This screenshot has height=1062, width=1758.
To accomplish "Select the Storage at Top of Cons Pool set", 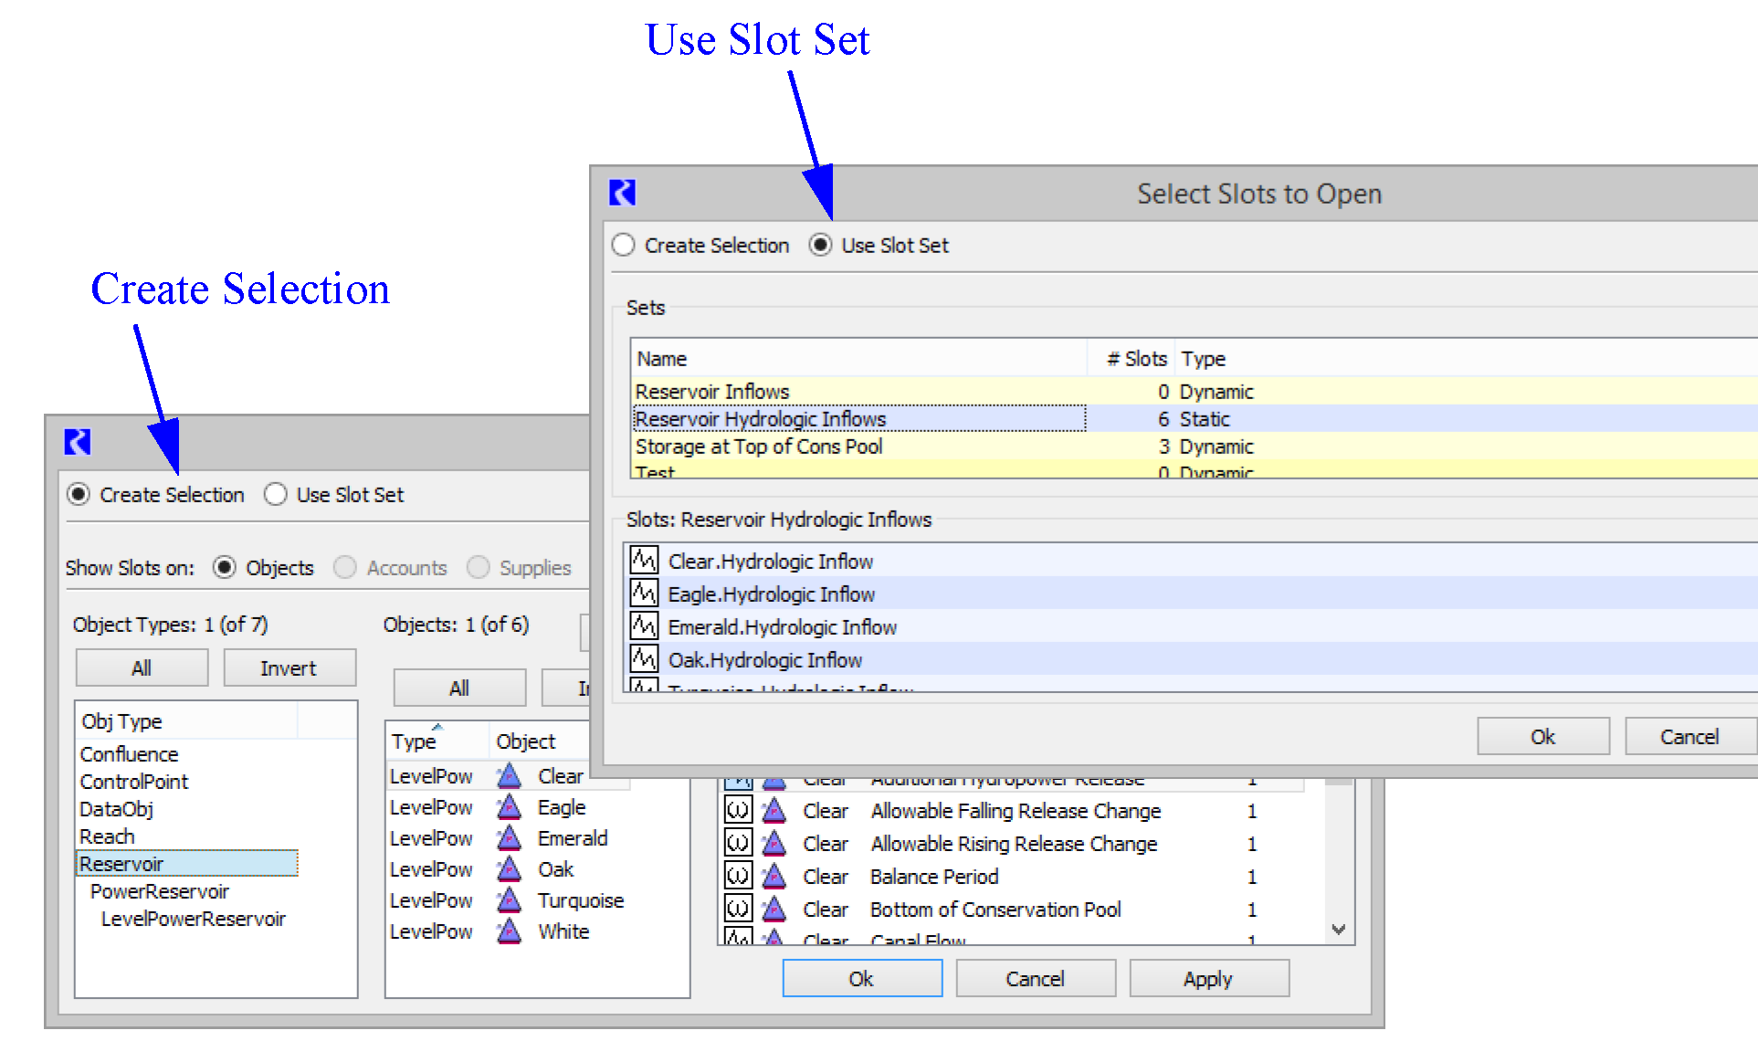I will pos(758,447).
